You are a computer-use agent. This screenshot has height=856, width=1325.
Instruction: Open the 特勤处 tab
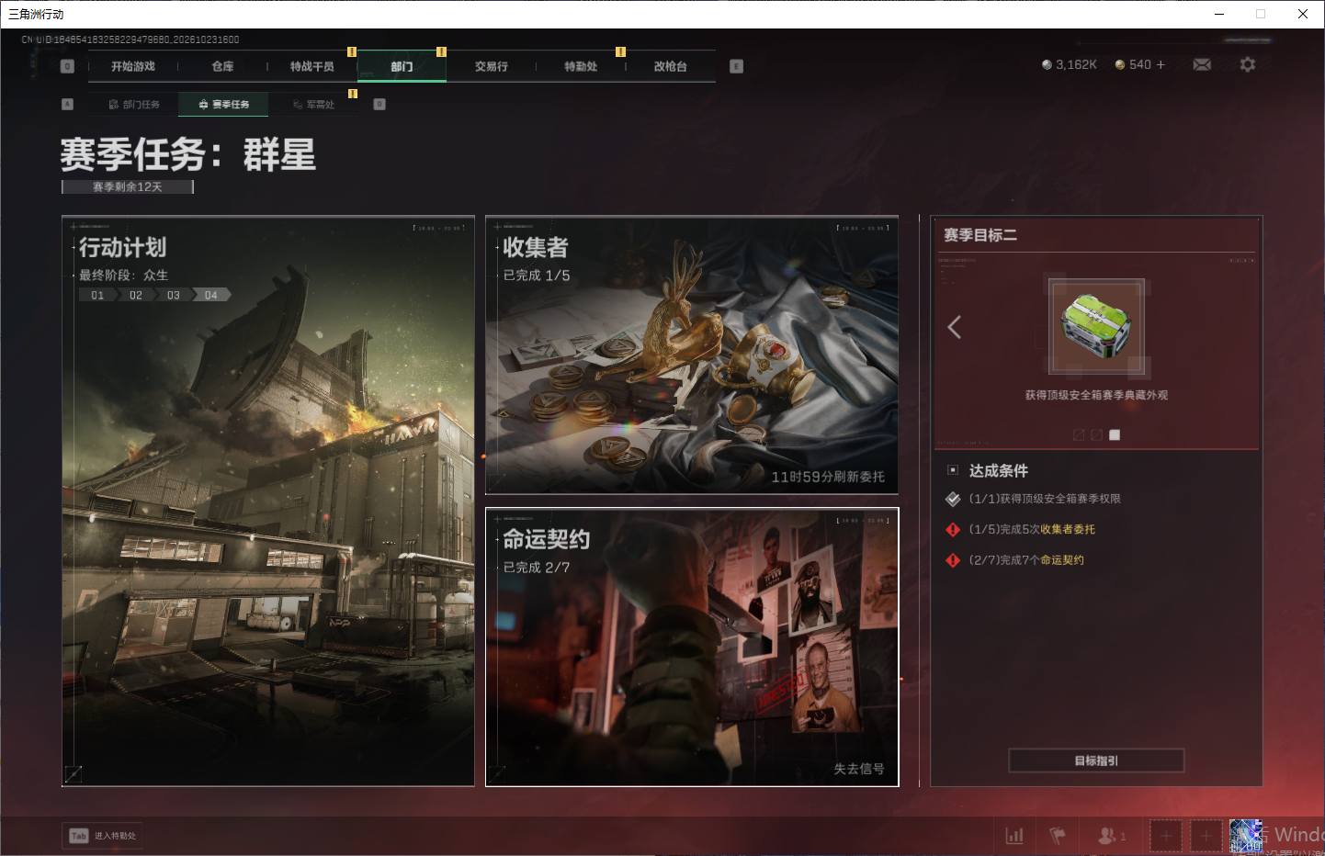(x=581, y=66)
